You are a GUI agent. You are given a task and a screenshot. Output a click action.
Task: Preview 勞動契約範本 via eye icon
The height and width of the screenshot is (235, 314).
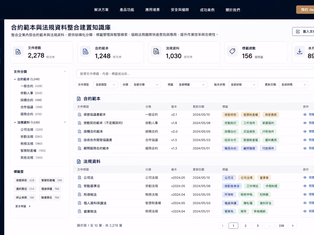(305, 123)
